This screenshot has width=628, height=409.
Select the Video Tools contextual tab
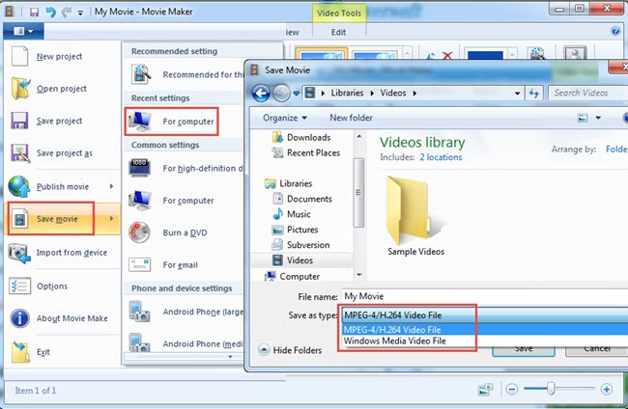[x=339, y=14]
